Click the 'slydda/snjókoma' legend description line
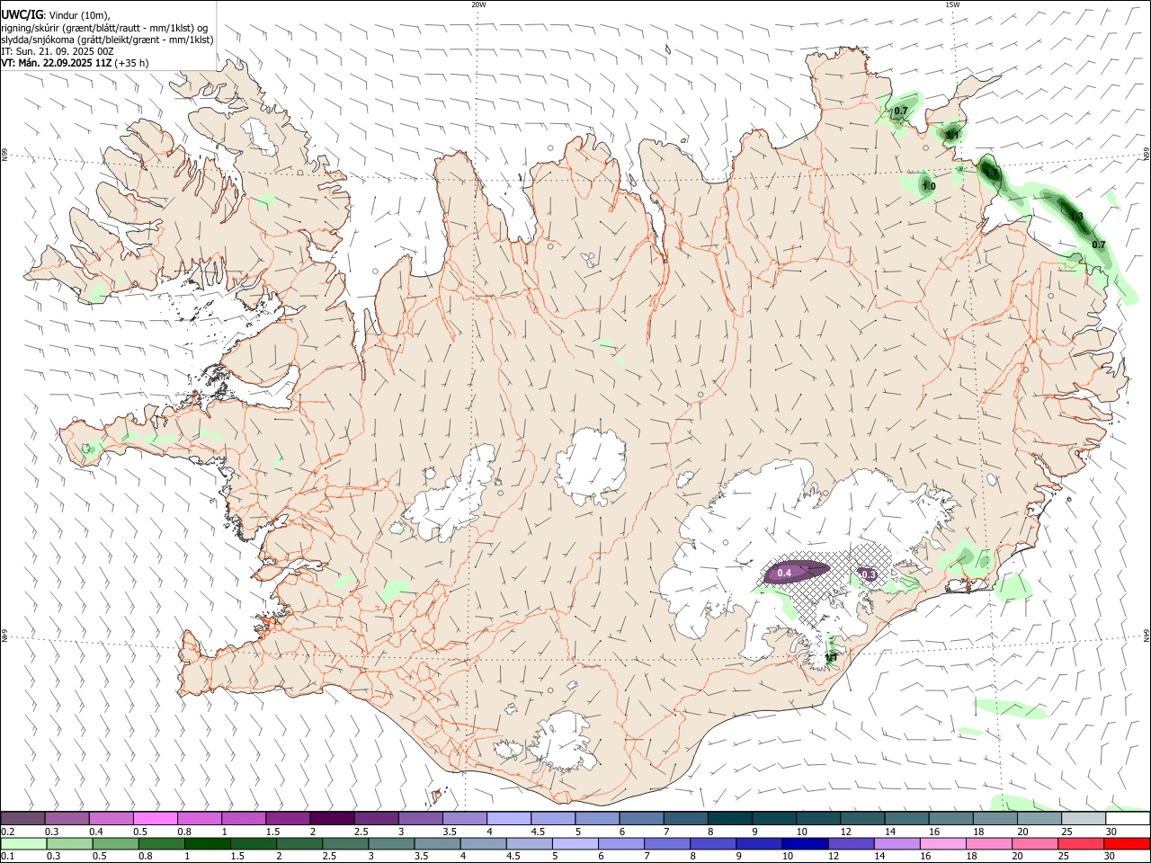Viewport: 1151px width, 863px height. point(108,40)
